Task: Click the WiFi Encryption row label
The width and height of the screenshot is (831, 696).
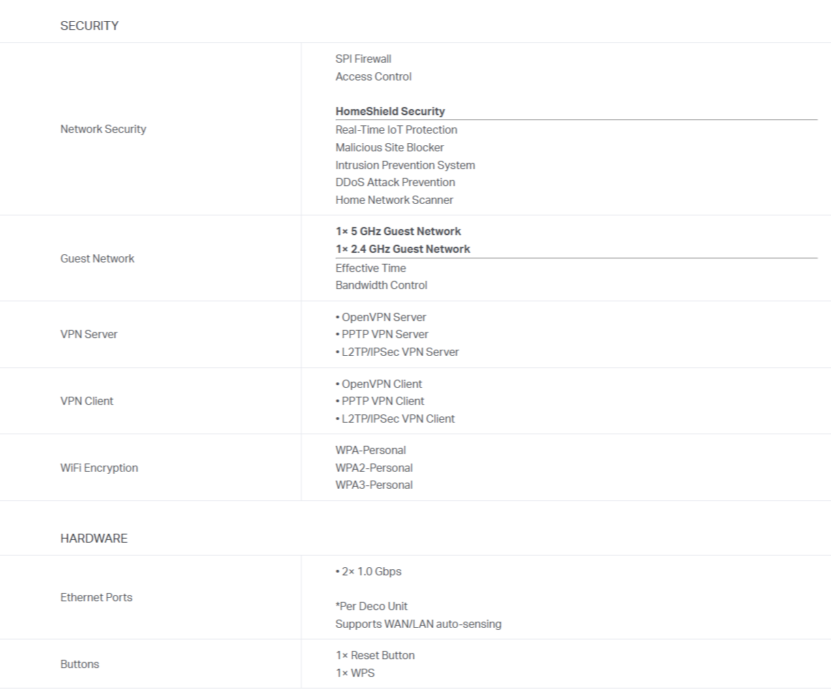Action: [x=99, y=468]
